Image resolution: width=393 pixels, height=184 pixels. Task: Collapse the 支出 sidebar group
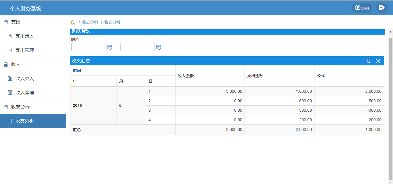[x=16, y=22]
